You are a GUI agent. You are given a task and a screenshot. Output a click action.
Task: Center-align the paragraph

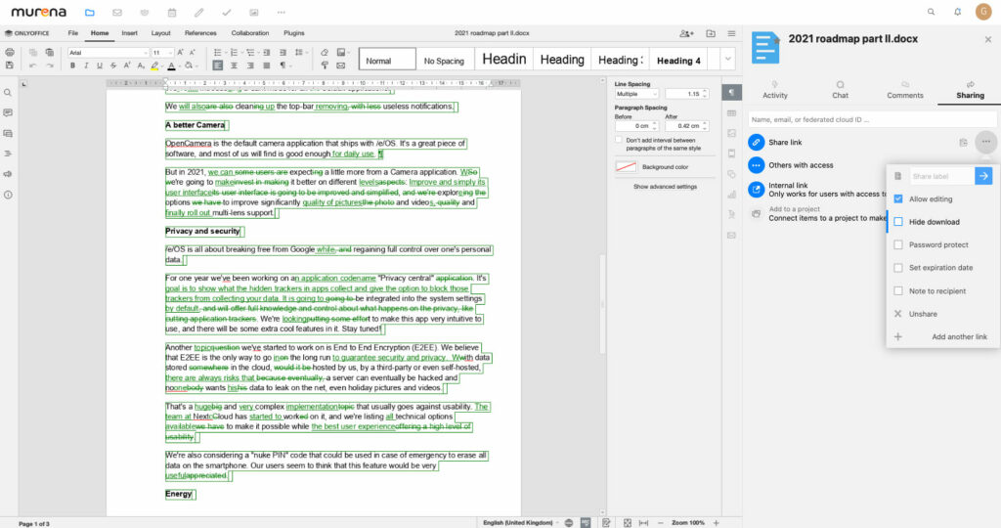(x=234, y=66)
